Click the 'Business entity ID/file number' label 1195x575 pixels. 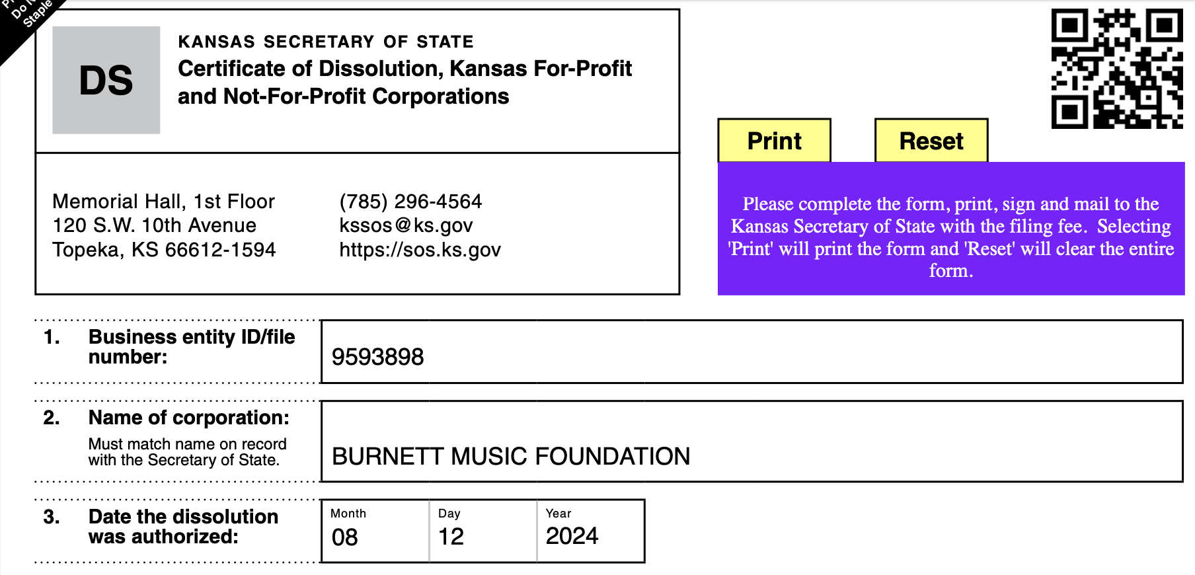(x=192, y=347)
